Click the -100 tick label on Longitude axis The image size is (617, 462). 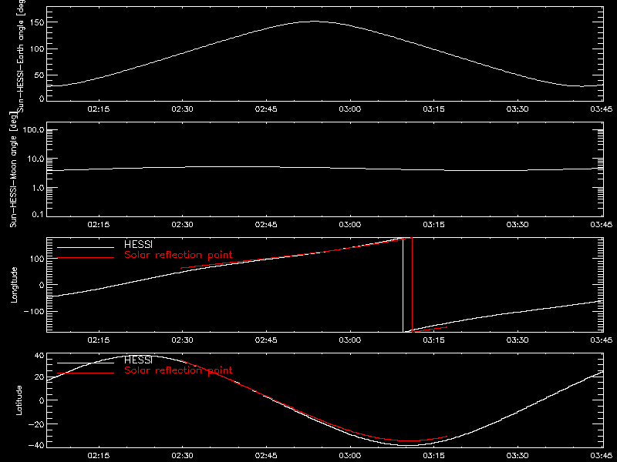34,311
